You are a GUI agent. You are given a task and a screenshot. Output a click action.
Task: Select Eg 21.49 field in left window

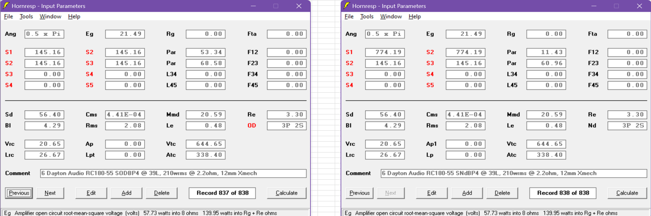125,34
